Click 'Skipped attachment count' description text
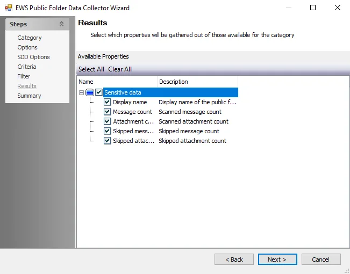This screenshot has width=350, height=274. click(x=192, y=141)
